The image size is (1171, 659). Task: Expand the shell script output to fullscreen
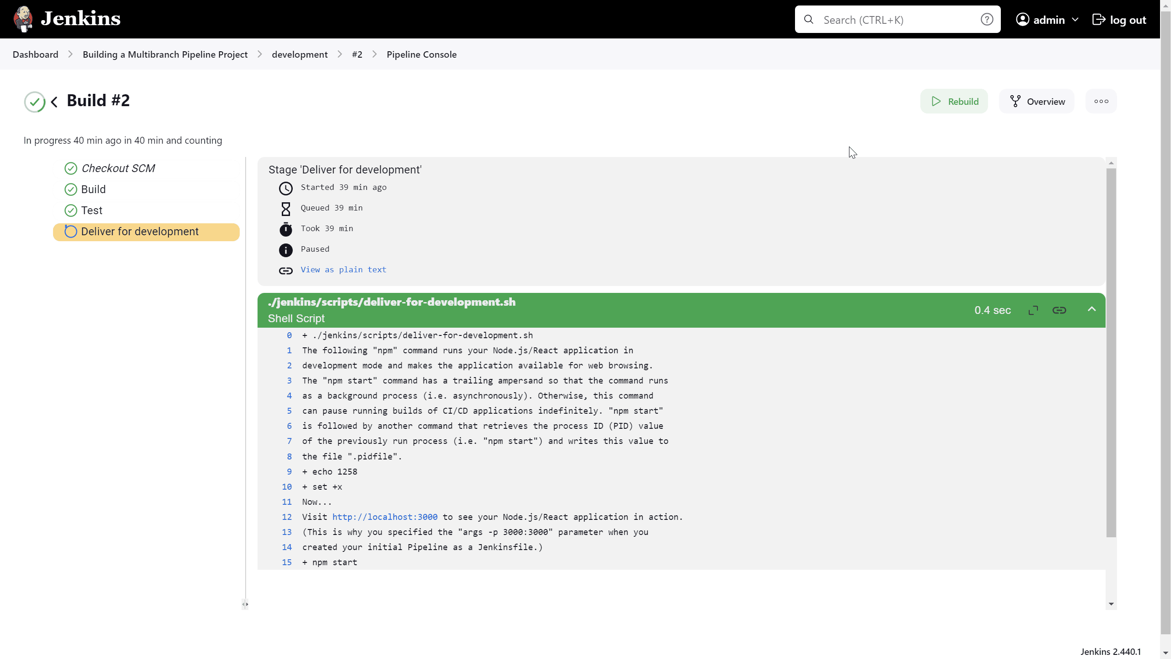1033,310
